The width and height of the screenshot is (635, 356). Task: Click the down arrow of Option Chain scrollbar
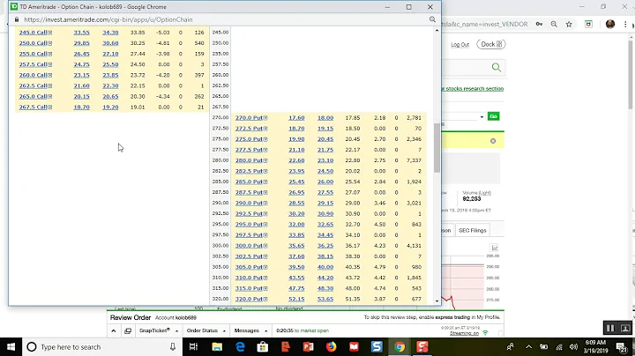[x=437, y=301]
